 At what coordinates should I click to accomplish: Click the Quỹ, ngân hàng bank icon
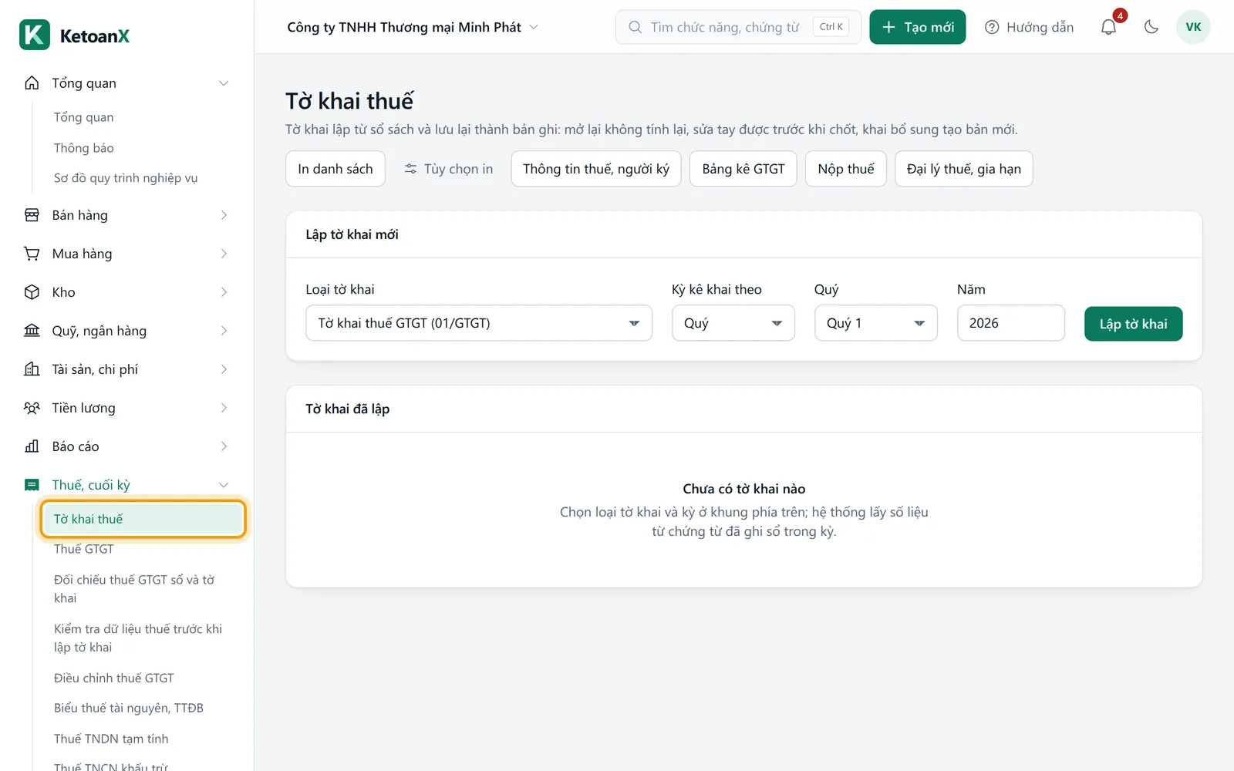(32, 331)
